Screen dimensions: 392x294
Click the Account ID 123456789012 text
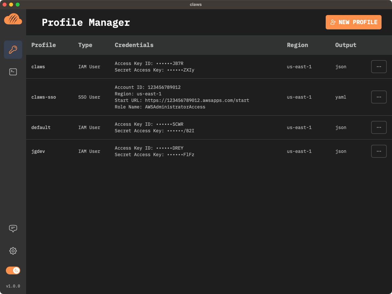click(148, 87)
